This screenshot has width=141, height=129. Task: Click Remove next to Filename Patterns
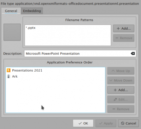124,38
